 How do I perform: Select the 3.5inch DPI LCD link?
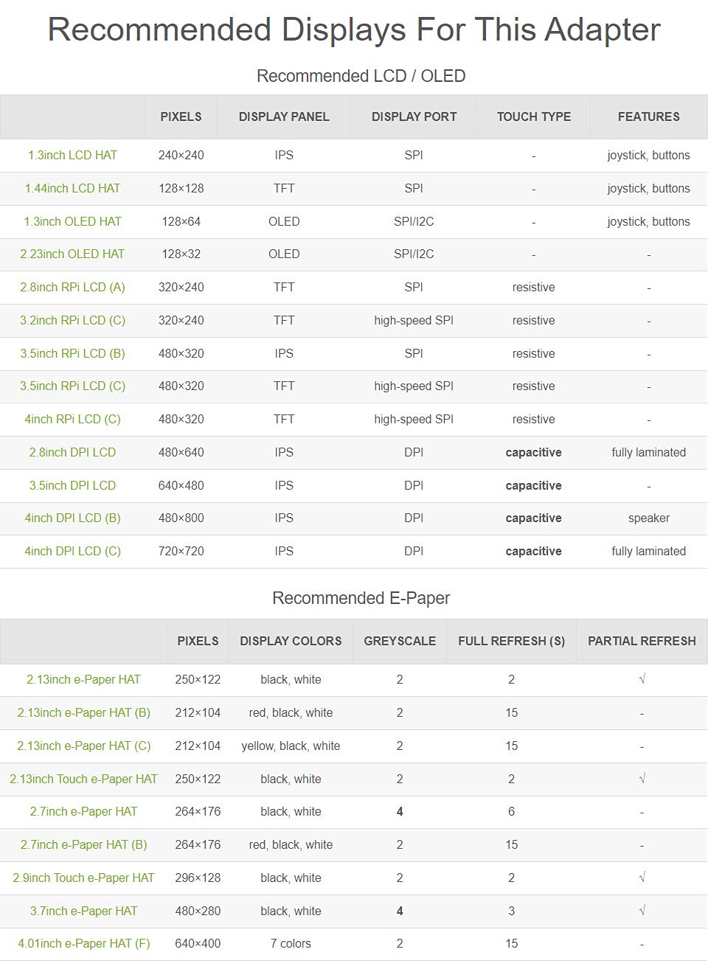(72, 486)
